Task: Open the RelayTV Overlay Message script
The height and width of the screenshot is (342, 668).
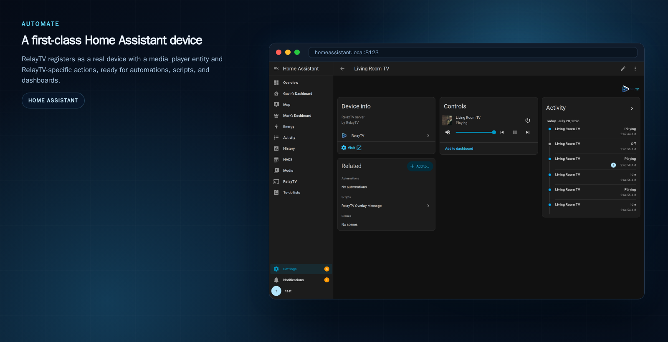Action: 386,206
